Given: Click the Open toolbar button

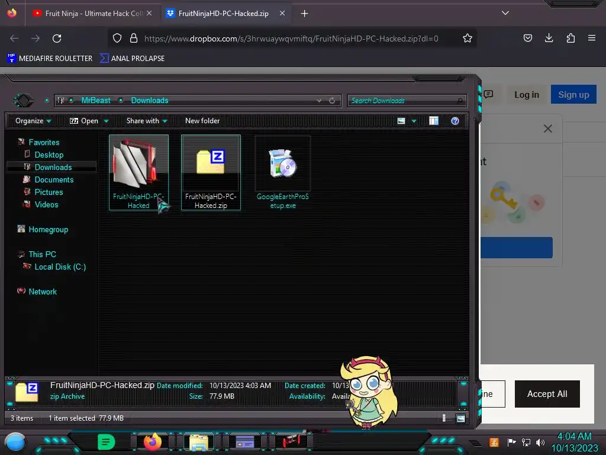Looking at the screenshot, I should coord(84,121).
